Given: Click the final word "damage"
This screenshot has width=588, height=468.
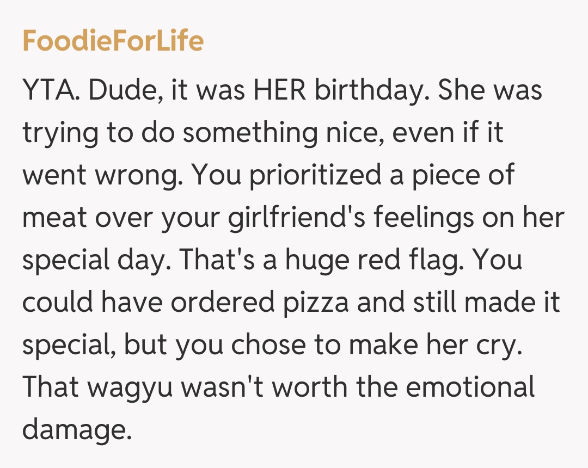Looking at the screenshot, I should click(76, 430).
